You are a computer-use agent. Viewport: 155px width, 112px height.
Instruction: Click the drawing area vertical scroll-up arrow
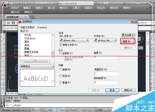(148, 34)
